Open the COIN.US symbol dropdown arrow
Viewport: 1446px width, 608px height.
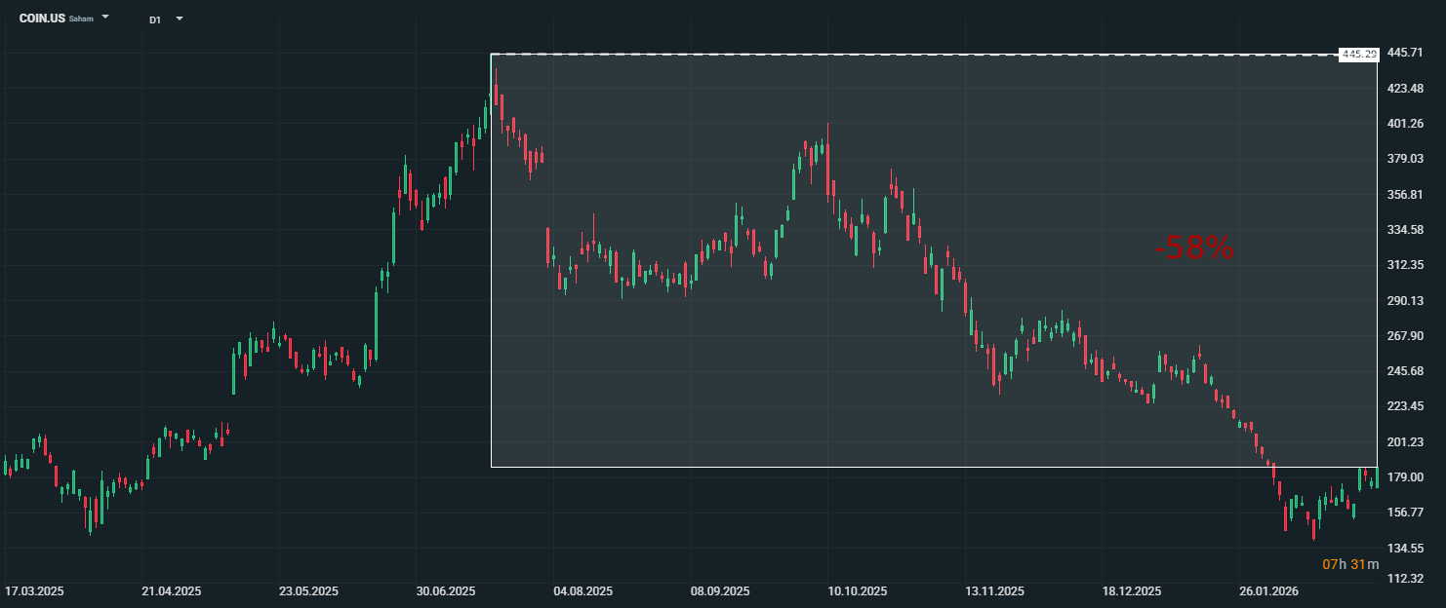coord(105,18)
